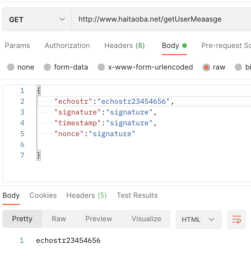The height and width of the screenshot is (265, 251).
Task: Choose x-www-form-urlencoded body type
Action: [x=102, y=67]
